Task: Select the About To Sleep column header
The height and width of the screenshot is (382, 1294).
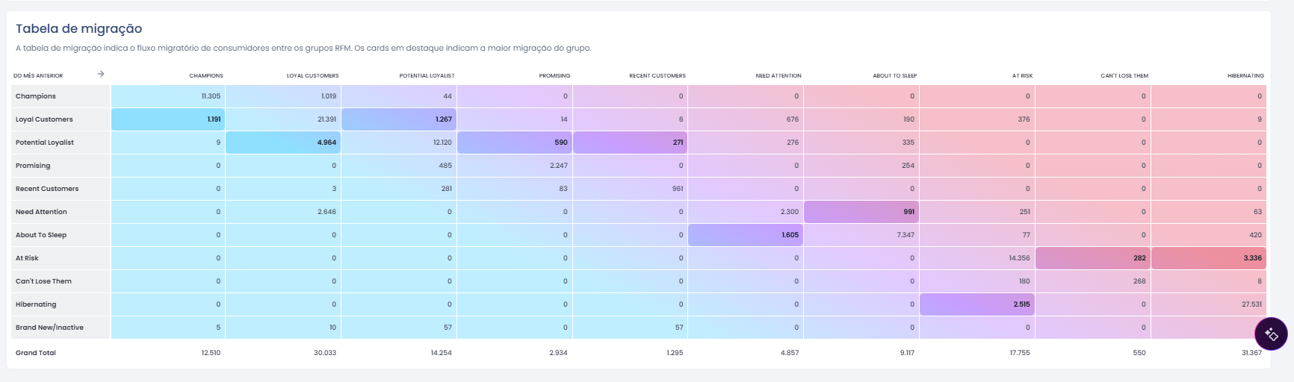Action: pos(894,75)
